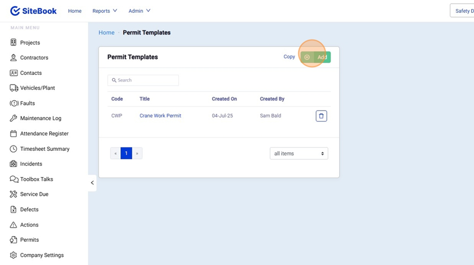The height and width of the screenshot is (265, 474).
Task: Collapse the sidebar with the chevron
Action: click(92, 183)
